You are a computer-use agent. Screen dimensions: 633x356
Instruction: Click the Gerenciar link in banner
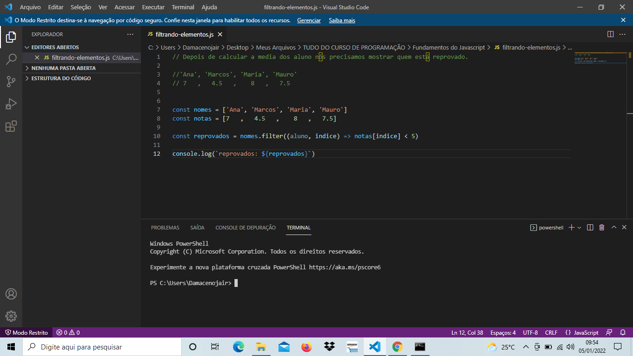coord(309,20)
